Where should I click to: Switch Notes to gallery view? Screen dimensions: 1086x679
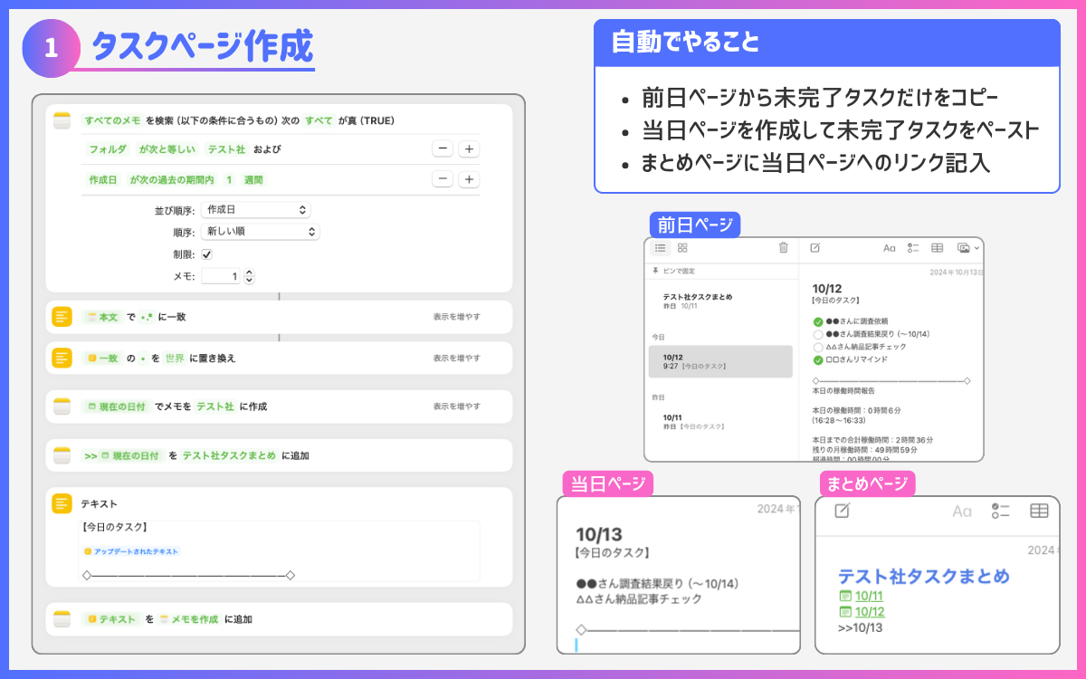pyautogui.click(x=682, y=248)
